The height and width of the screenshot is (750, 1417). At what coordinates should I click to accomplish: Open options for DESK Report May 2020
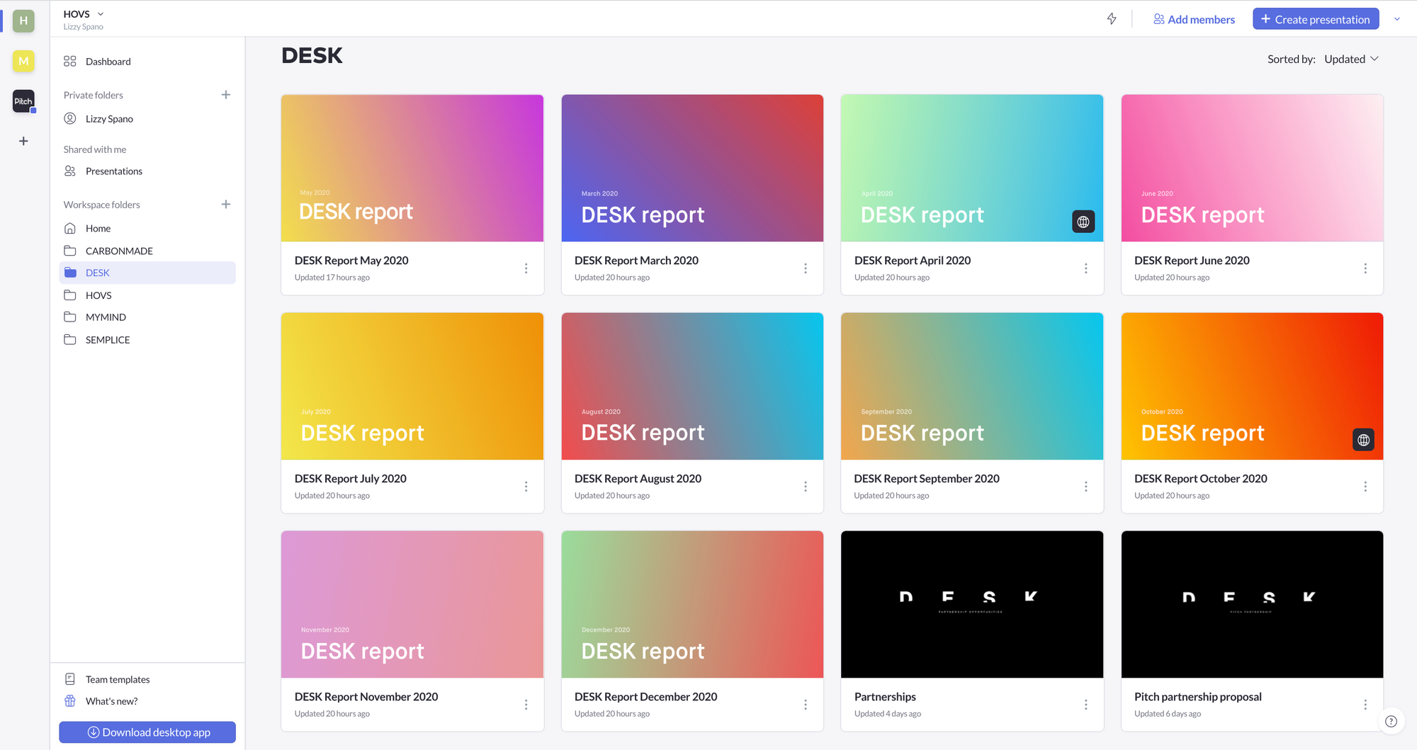point(526,268)
